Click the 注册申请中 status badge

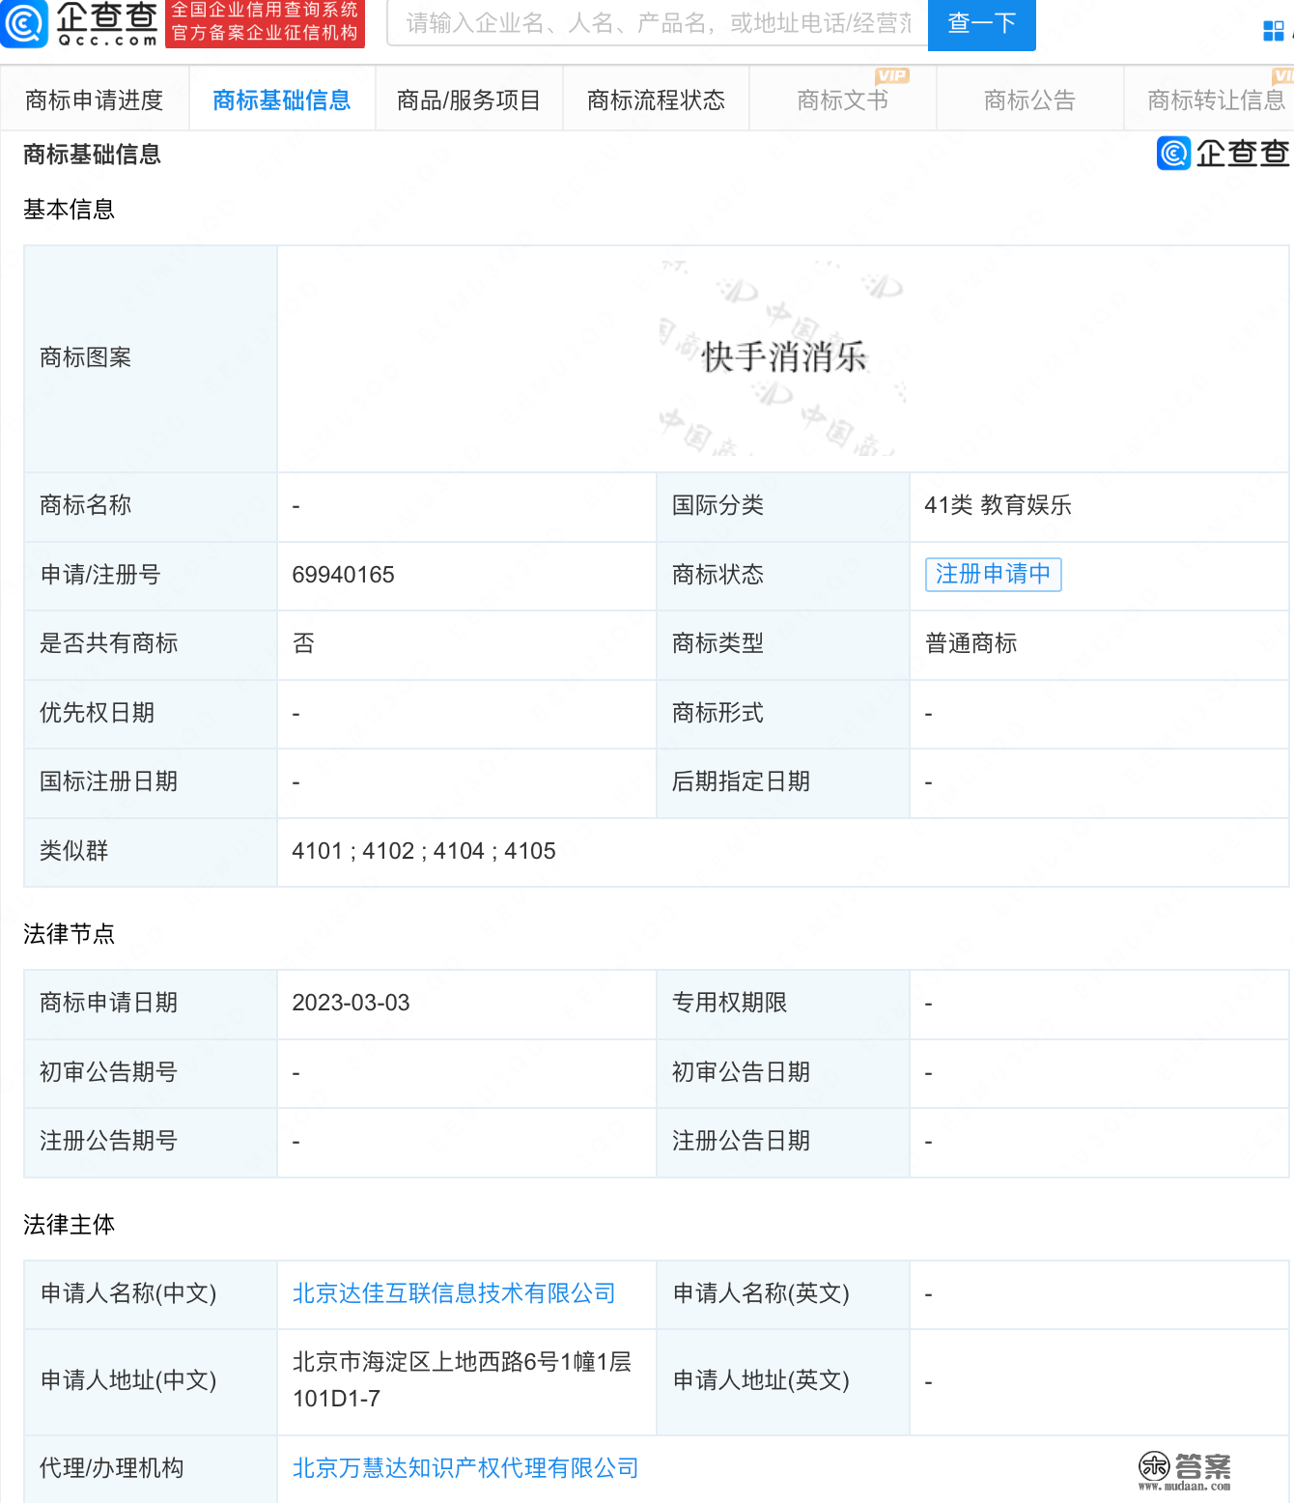click(993, 574)
